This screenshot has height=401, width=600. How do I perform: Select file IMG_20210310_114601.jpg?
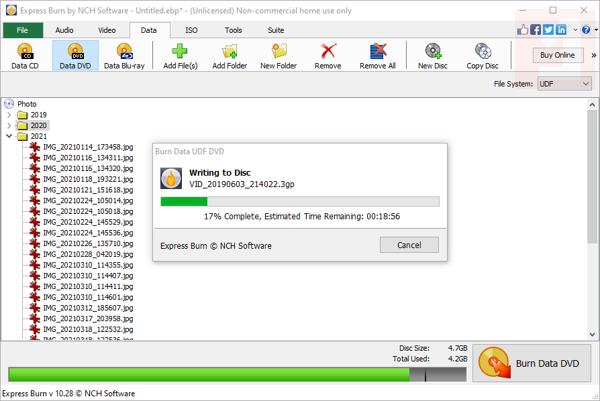[x=88, y=297]
